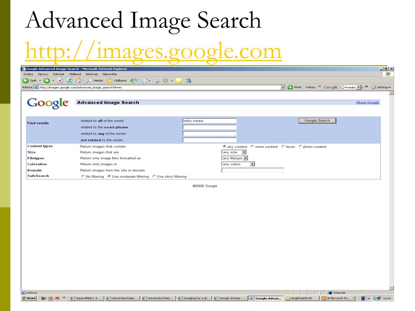Viewport: 415px width, 311px height.
Task: Click the Hledat magnifier search icon
Action: (x=89, y=81)
